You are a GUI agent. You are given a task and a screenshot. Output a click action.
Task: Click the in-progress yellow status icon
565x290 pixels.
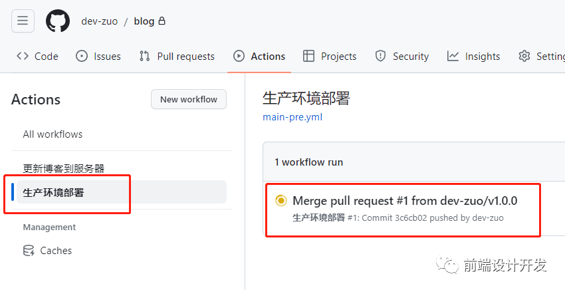[281, 201]
